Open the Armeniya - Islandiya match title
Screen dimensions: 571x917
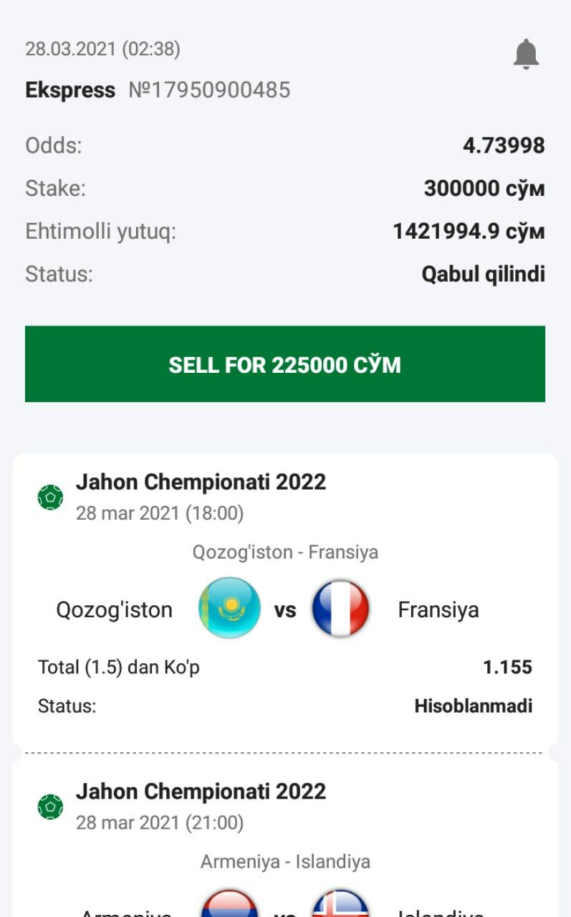click(285, 861)
